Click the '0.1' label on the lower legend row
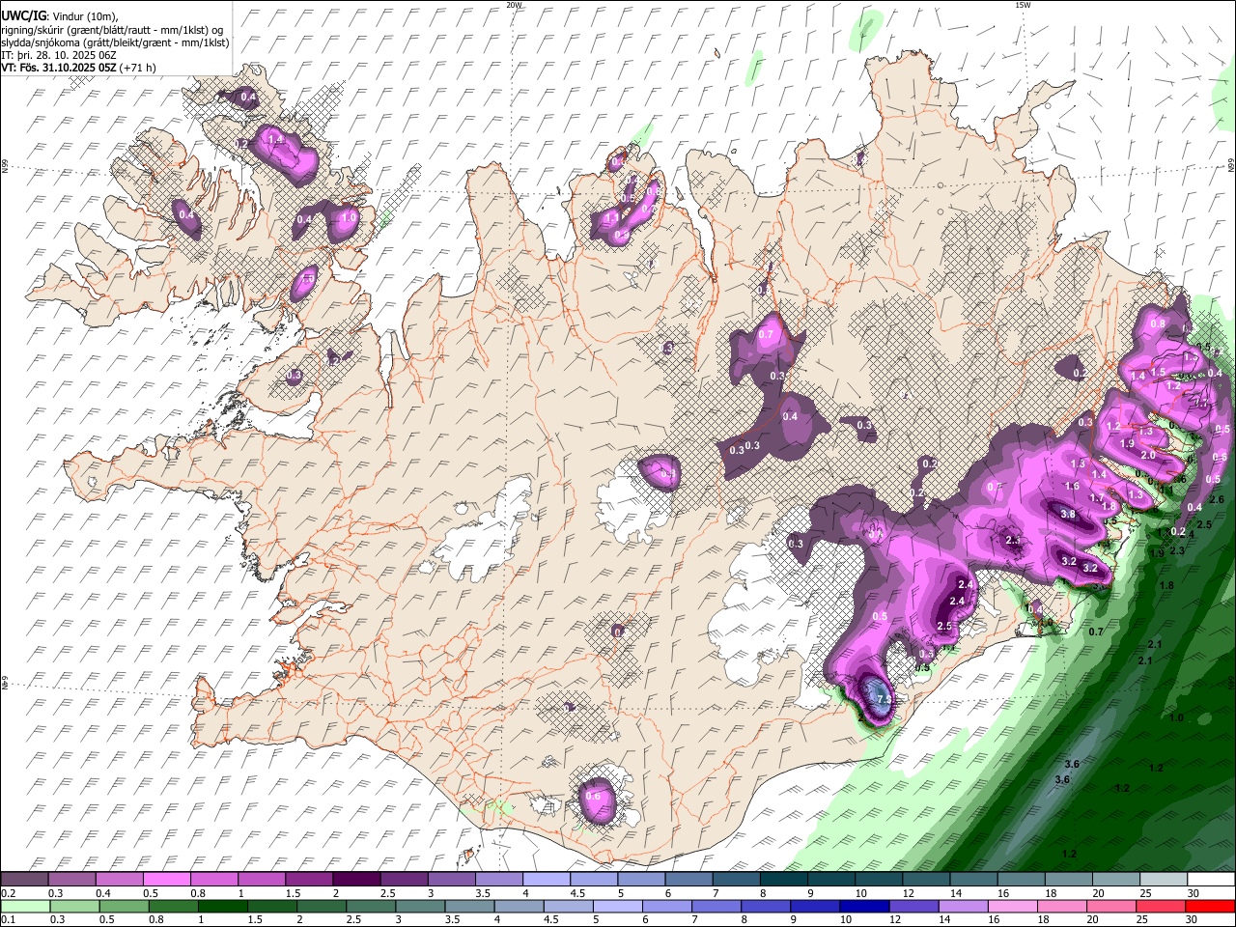 coord(7,919)
